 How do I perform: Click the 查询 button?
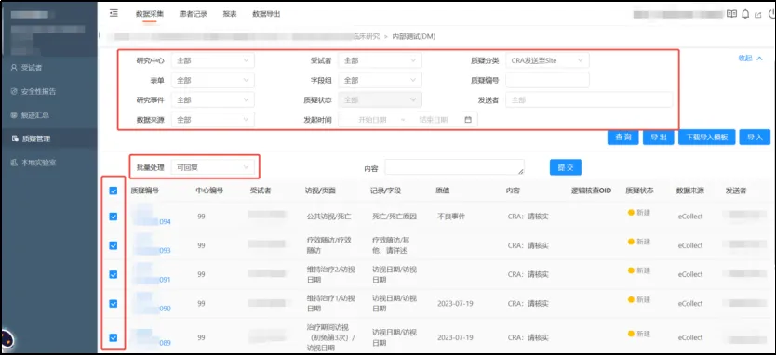pos(622,138)
